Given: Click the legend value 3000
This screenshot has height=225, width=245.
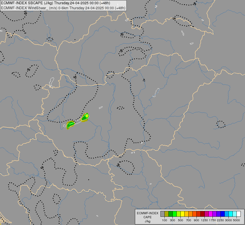Looking at the screenshot, I should 228,220.
